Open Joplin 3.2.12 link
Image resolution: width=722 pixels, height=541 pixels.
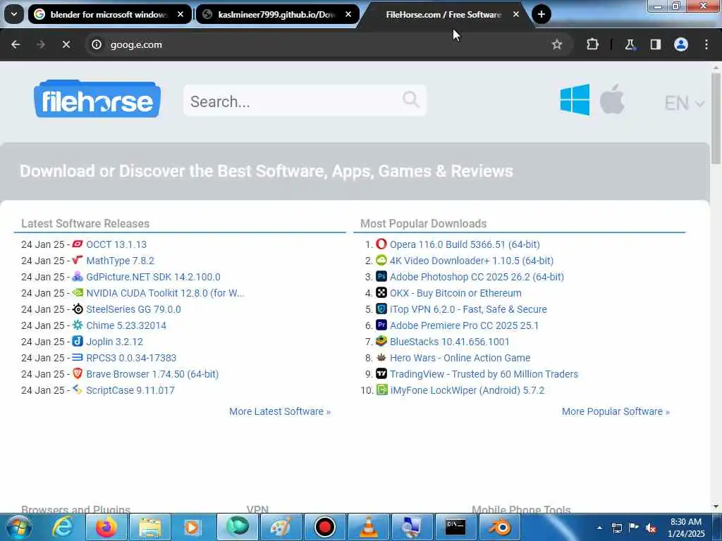tap(115, 342)
